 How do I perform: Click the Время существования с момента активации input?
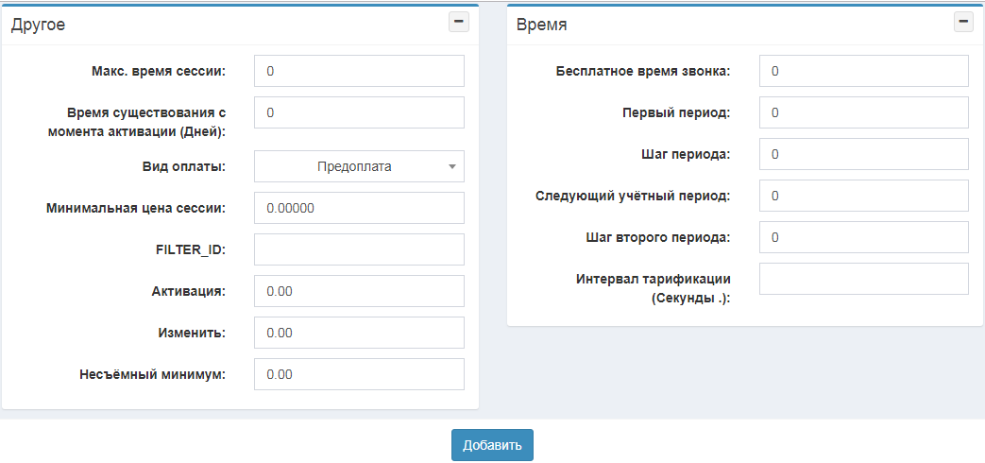click(359, 112)
